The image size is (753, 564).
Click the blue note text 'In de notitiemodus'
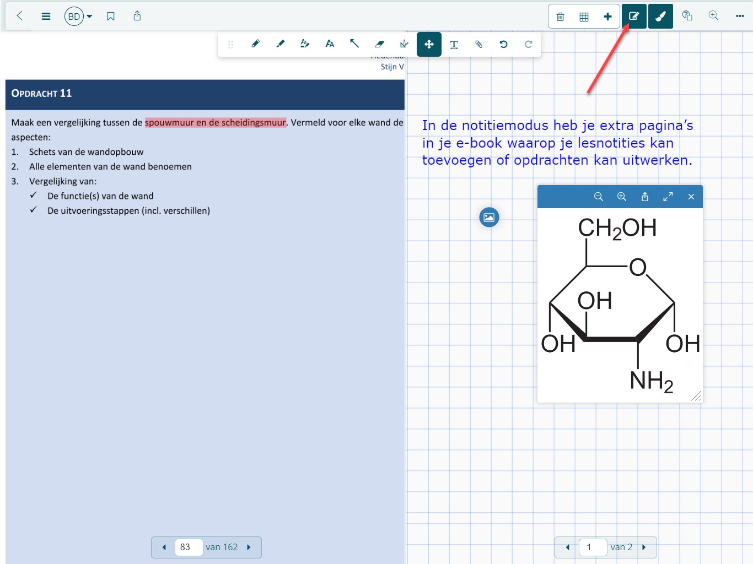486,126
